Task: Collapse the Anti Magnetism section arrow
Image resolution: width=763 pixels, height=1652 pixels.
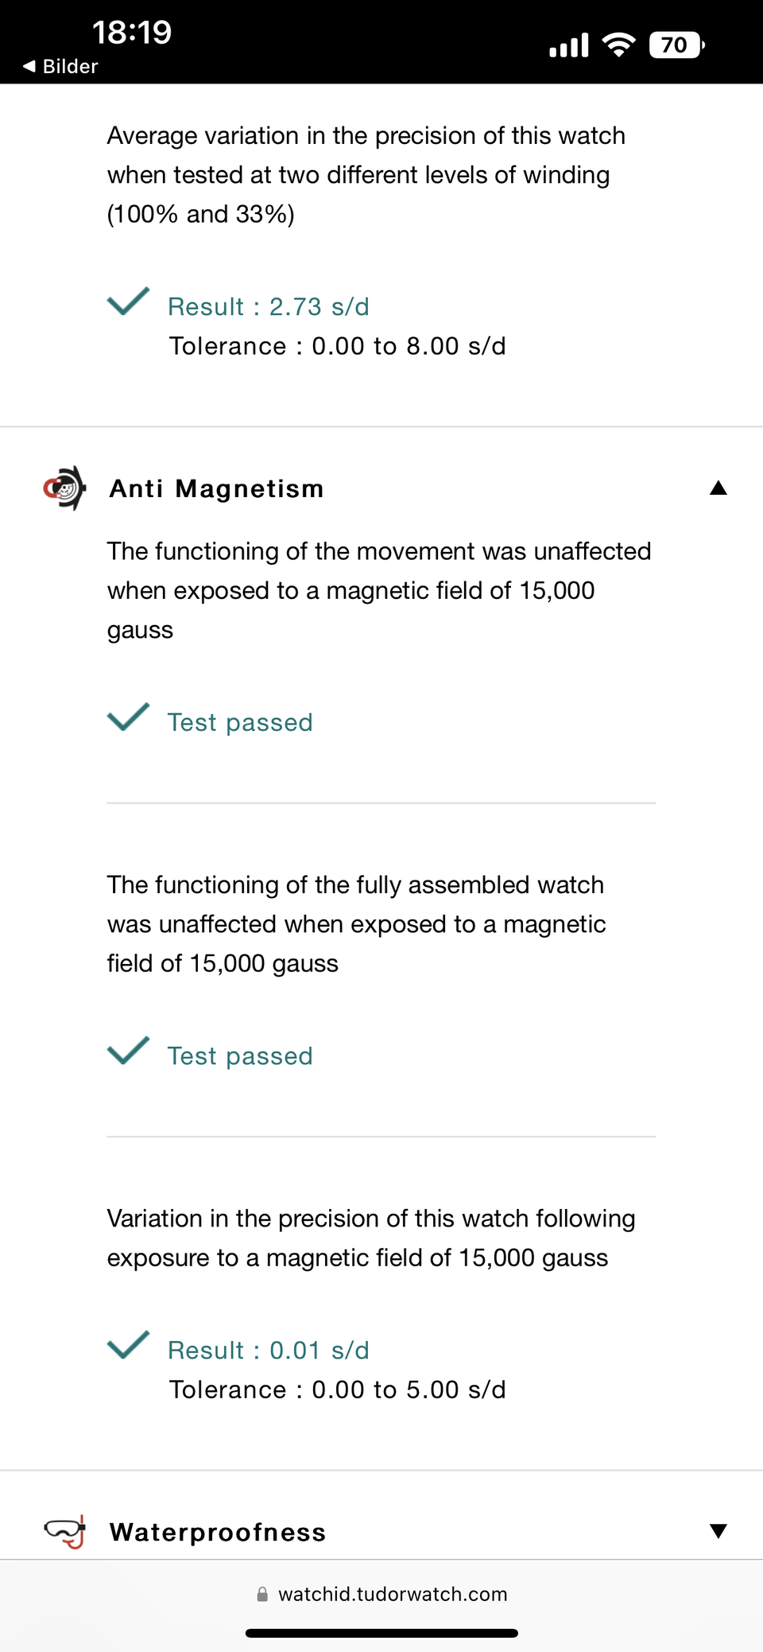Action: [718, 488]
